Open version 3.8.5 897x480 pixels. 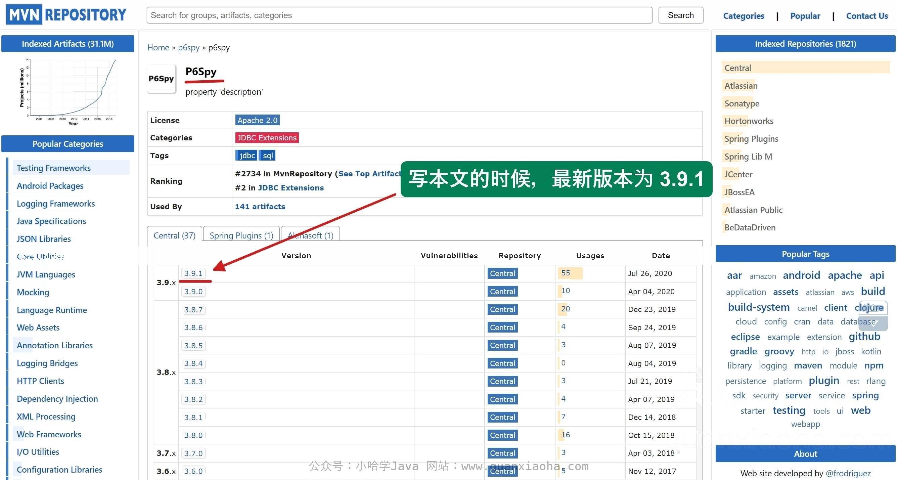pos(193,346)
